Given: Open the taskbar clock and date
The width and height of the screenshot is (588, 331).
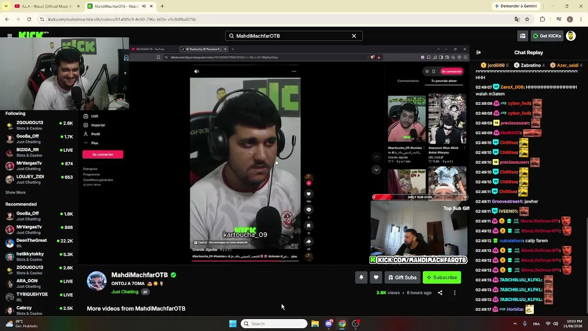Looking at the screenshot, I should [574, 324].
